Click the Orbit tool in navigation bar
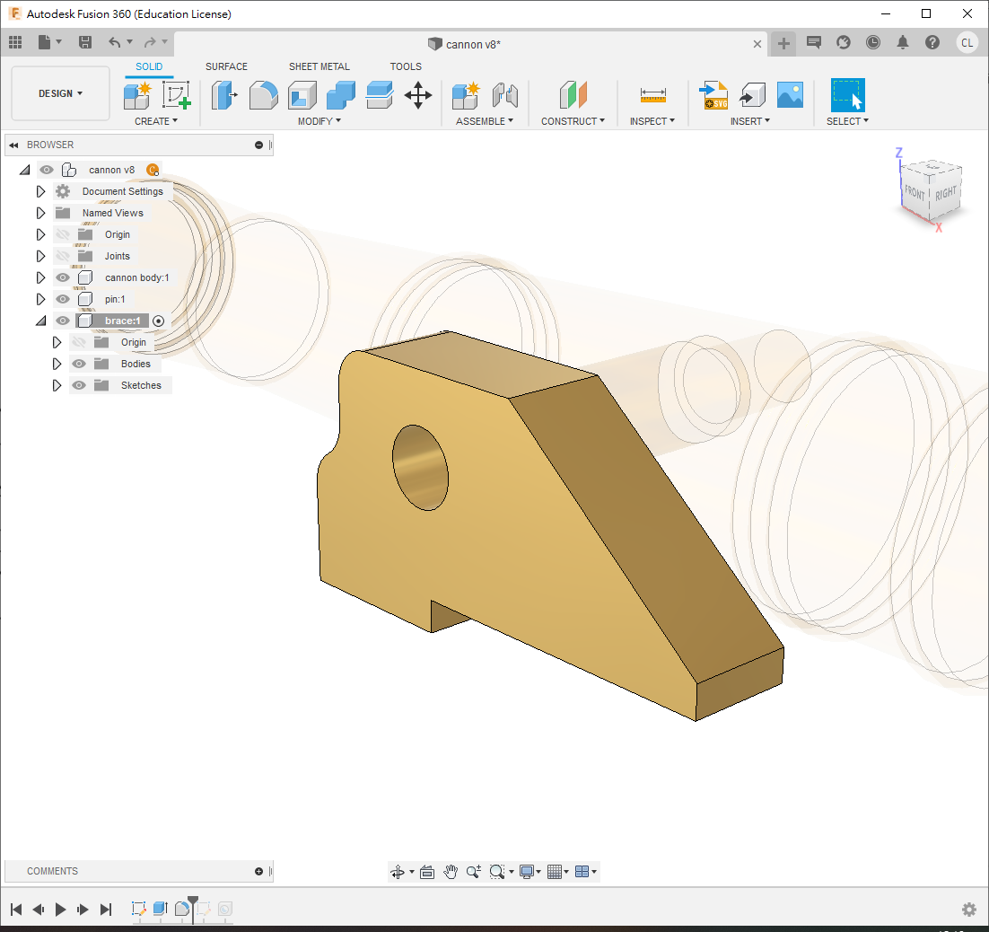The height and width of the screenshot is (932, 989). 398,872
